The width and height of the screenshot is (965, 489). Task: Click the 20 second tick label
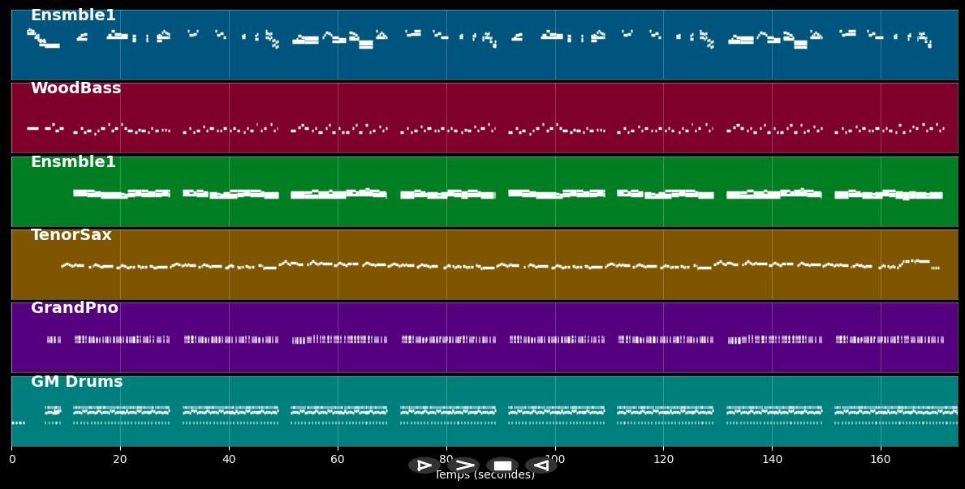pos(120,460)
